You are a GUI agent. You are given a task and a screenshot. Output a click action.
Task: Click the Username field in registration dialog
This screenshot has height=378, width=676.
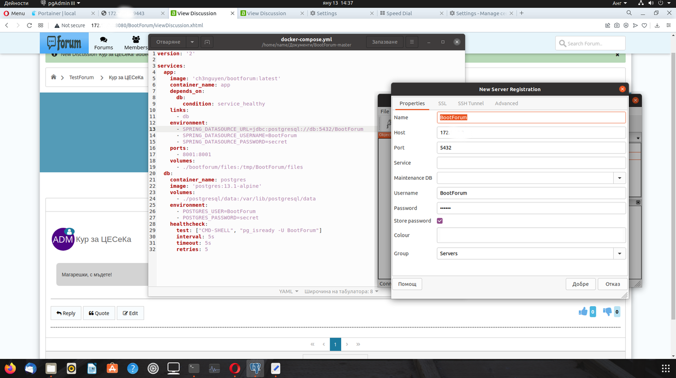tap(531, 193)
